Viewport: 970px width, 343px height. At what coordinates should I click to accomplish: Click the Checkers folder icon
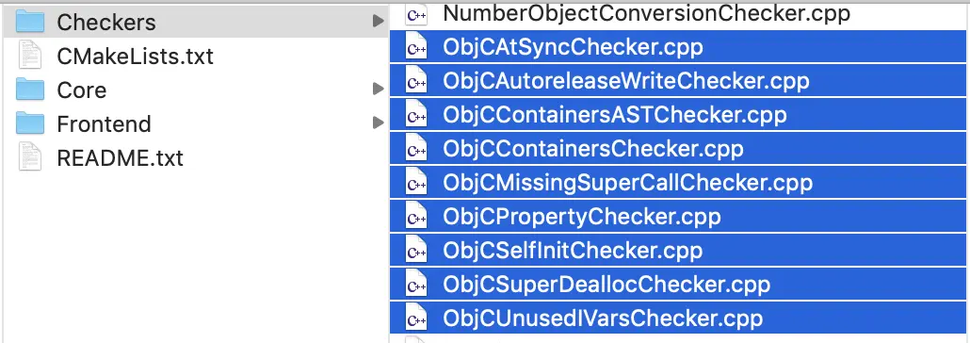[30, 22]
